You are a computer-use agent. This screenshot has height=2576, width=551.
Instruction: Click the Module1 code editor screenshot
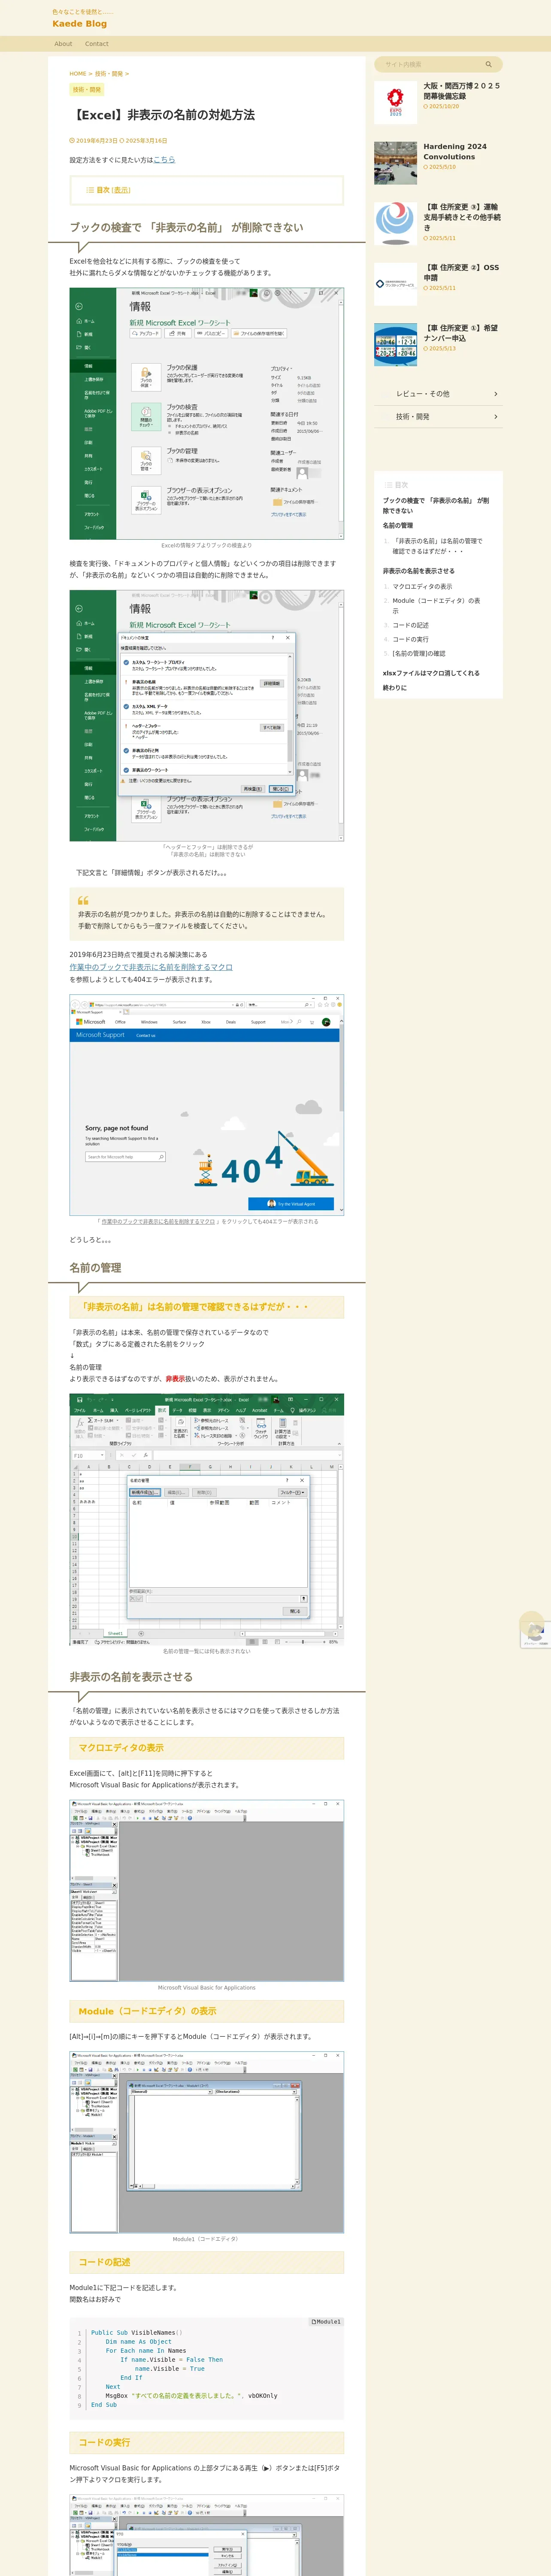tap(206, 2141)
